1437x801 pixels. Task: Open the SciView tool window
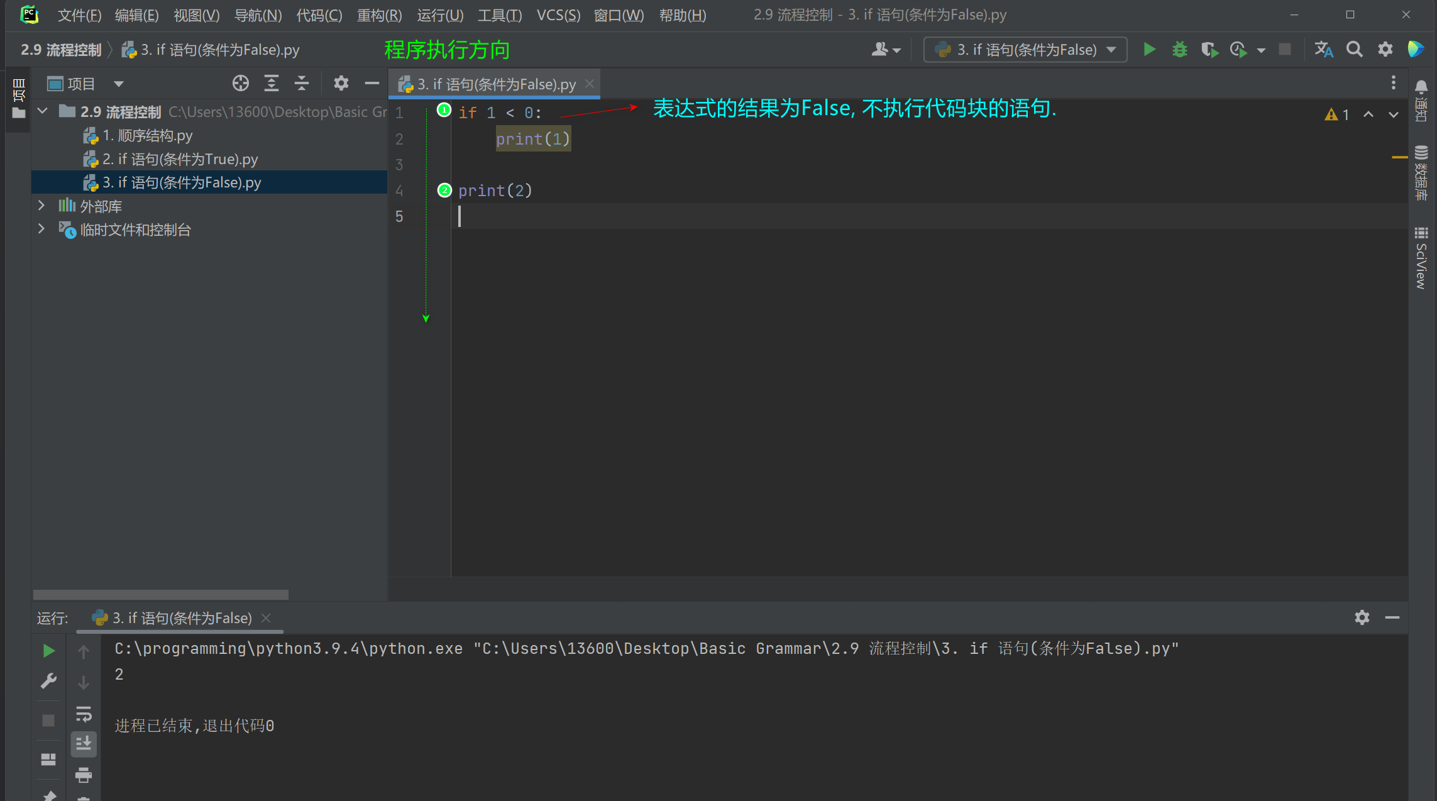[x=1421, y=258]
